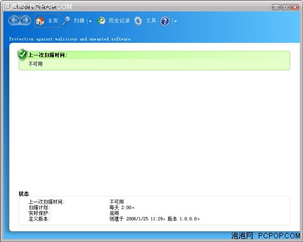303x242 pixels.
Task: Click the 实时保护 label
Action: tap(39, 213)
